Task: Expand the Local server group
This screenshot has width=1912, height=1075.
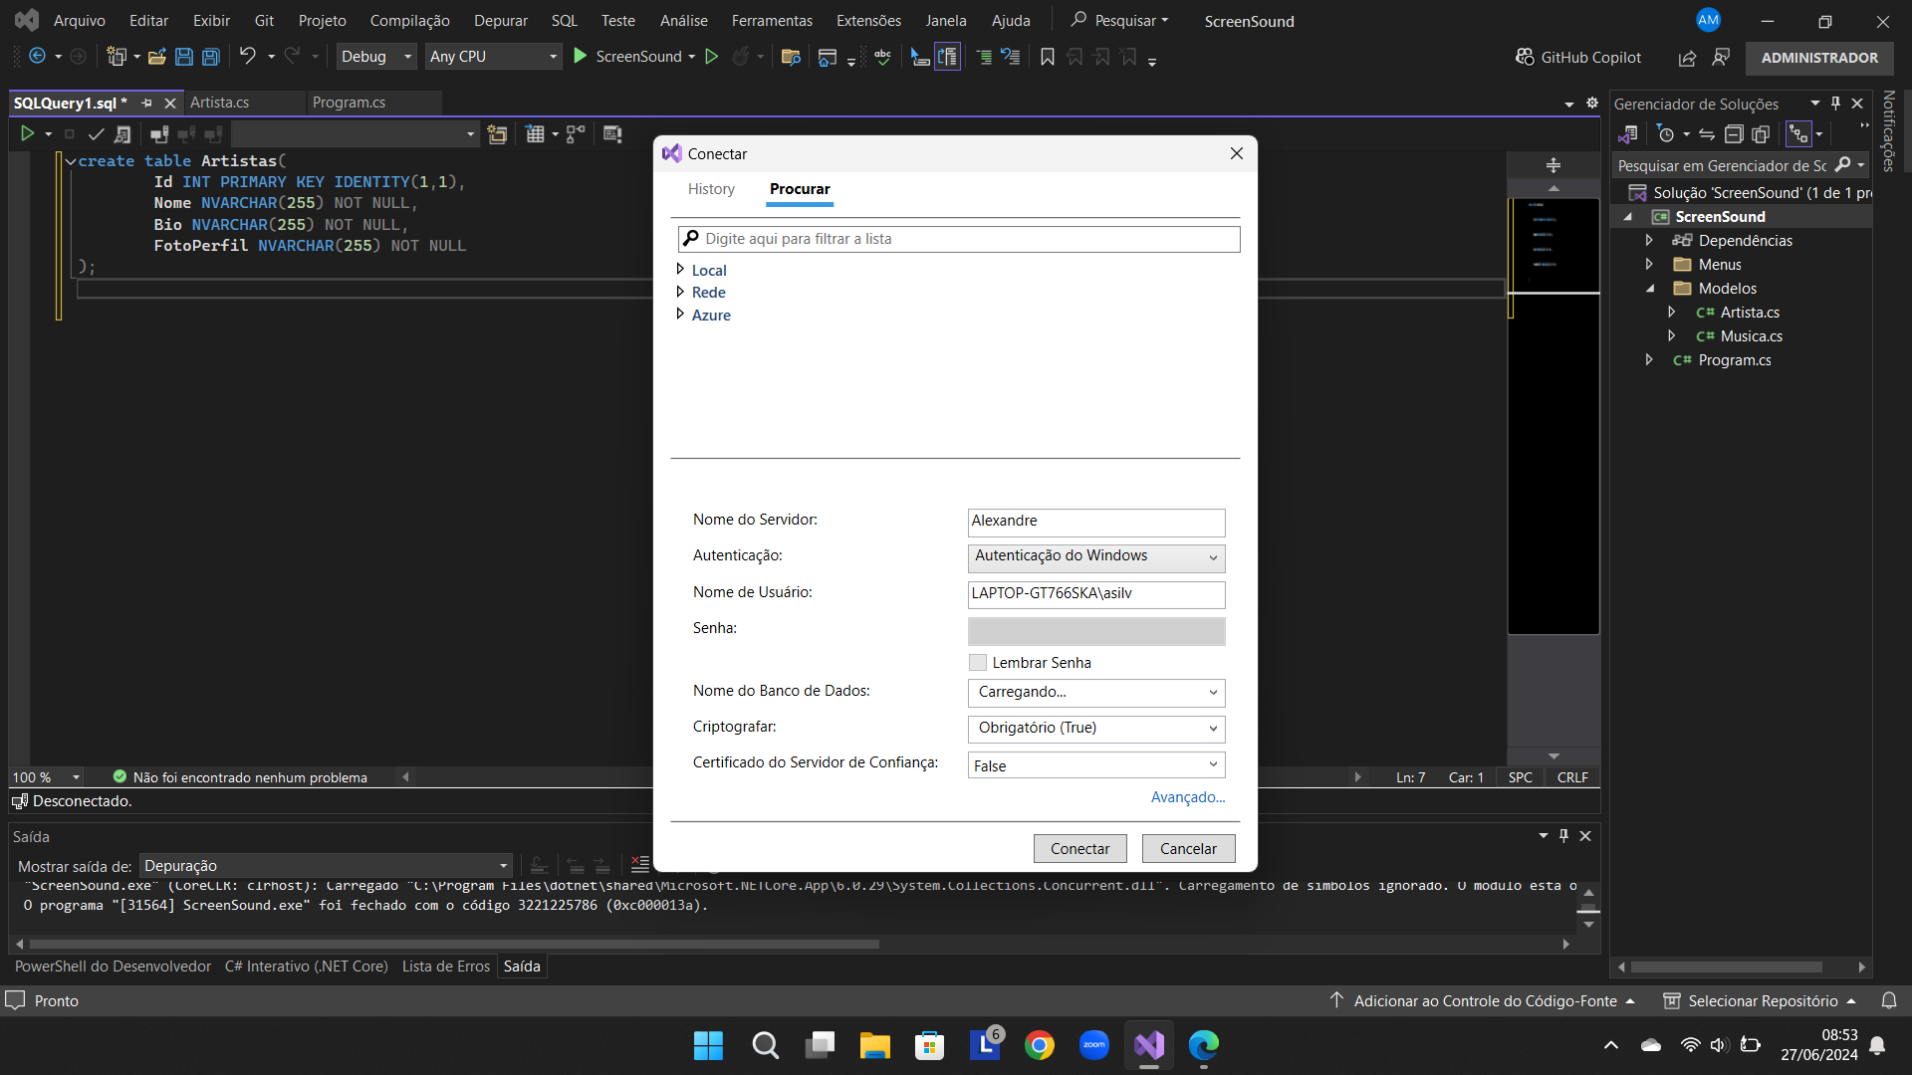Action: 680,270
